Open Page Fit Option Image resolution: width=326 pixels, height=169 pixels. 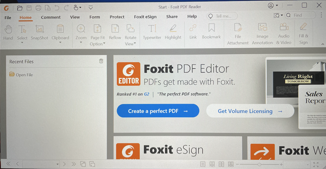(98, 35)
